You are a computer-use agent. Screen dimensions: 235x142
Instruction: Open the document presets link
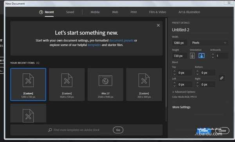point(121,40)
